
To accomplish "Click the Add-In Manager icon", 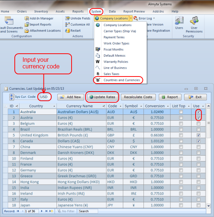I will coord(27,18).
